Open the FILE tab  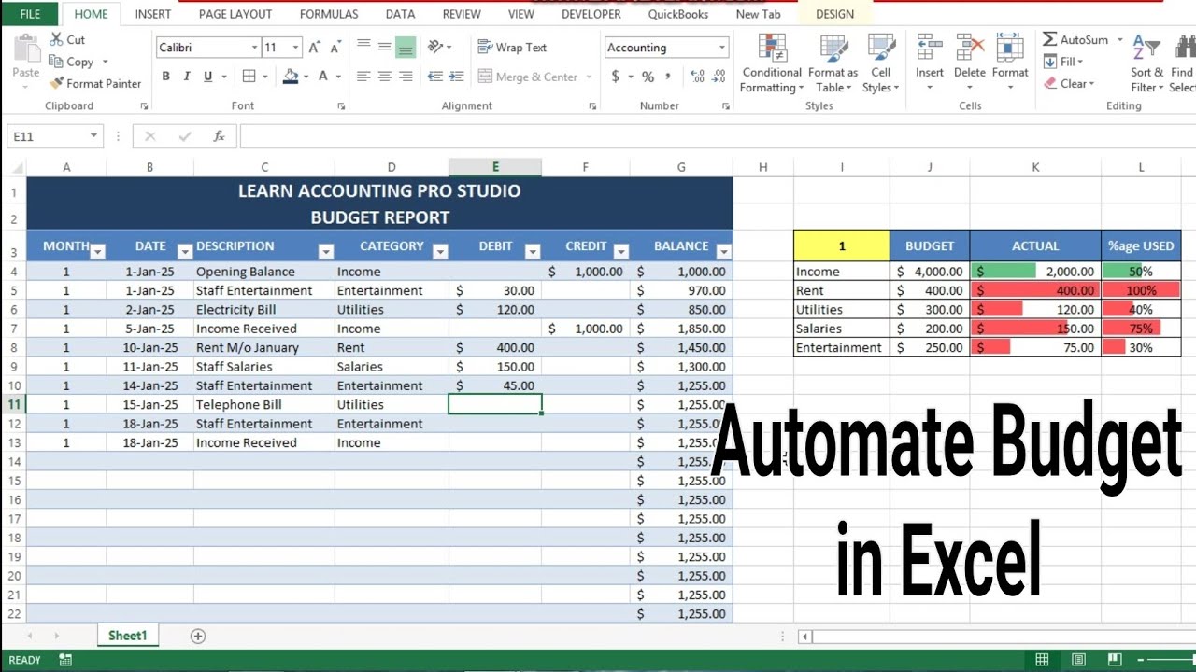click(30, 14)
